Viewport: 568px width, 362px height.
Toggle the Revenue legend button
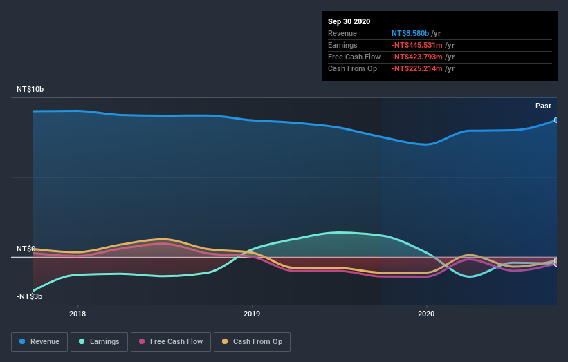tap(39, 342)
